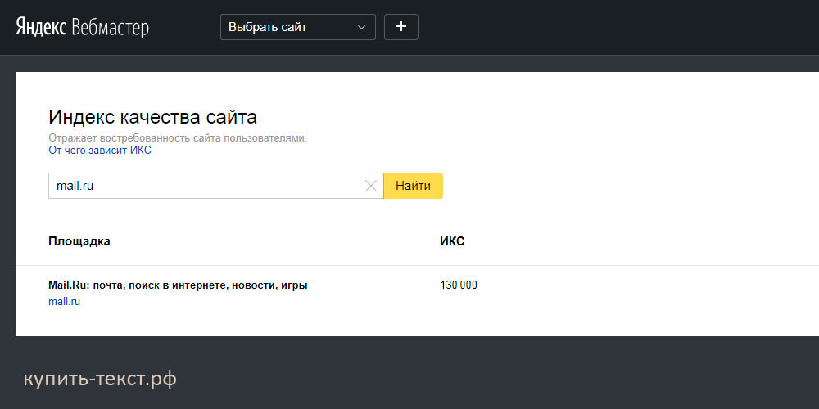Clear the search field with X icon

click(x=371, y=186)
